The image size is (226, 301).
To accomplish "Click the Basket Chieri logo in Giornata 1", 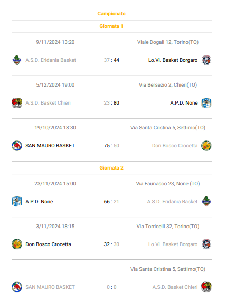I will tap(17, 103).
